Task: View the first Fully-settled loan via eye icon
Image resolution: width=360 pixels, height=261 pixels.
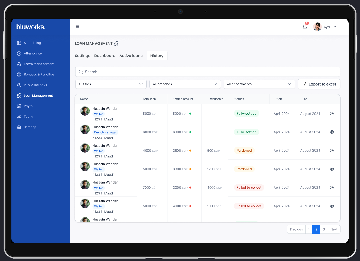Action: tap(332, 114)
